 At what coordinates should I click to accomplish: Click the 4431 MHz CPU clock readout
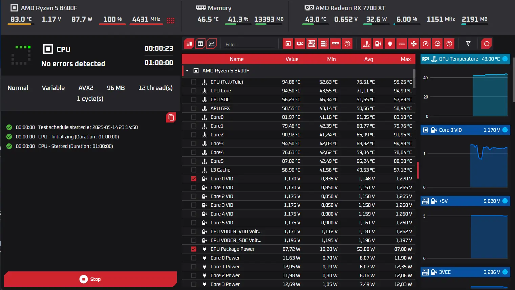point(146,19)
